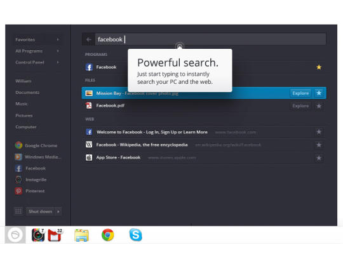The image size is (343, 257).
Task: Expand the Favorites arrow
Action: 58,39
